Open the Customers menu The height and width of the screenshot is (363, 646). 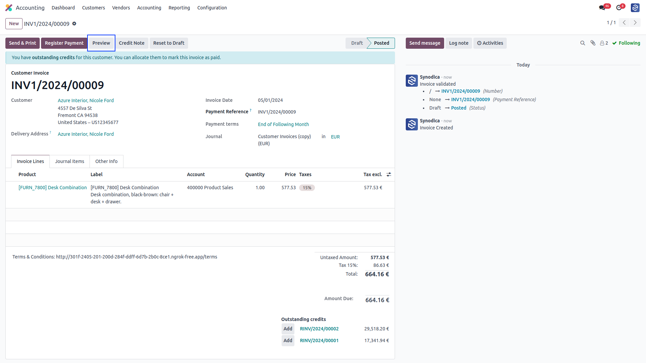94,8
